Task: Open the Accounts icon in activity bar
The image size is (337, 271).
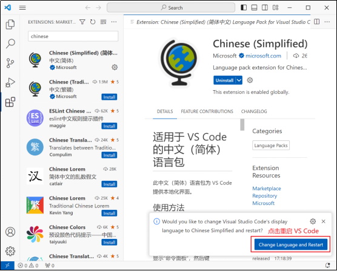Action: pyautogui.click(x=10, y=232)
